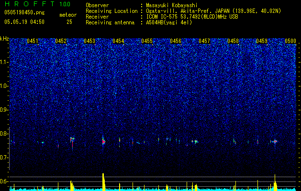Click the 0456 time marker
301x191 pixels.
pos(176,41)
